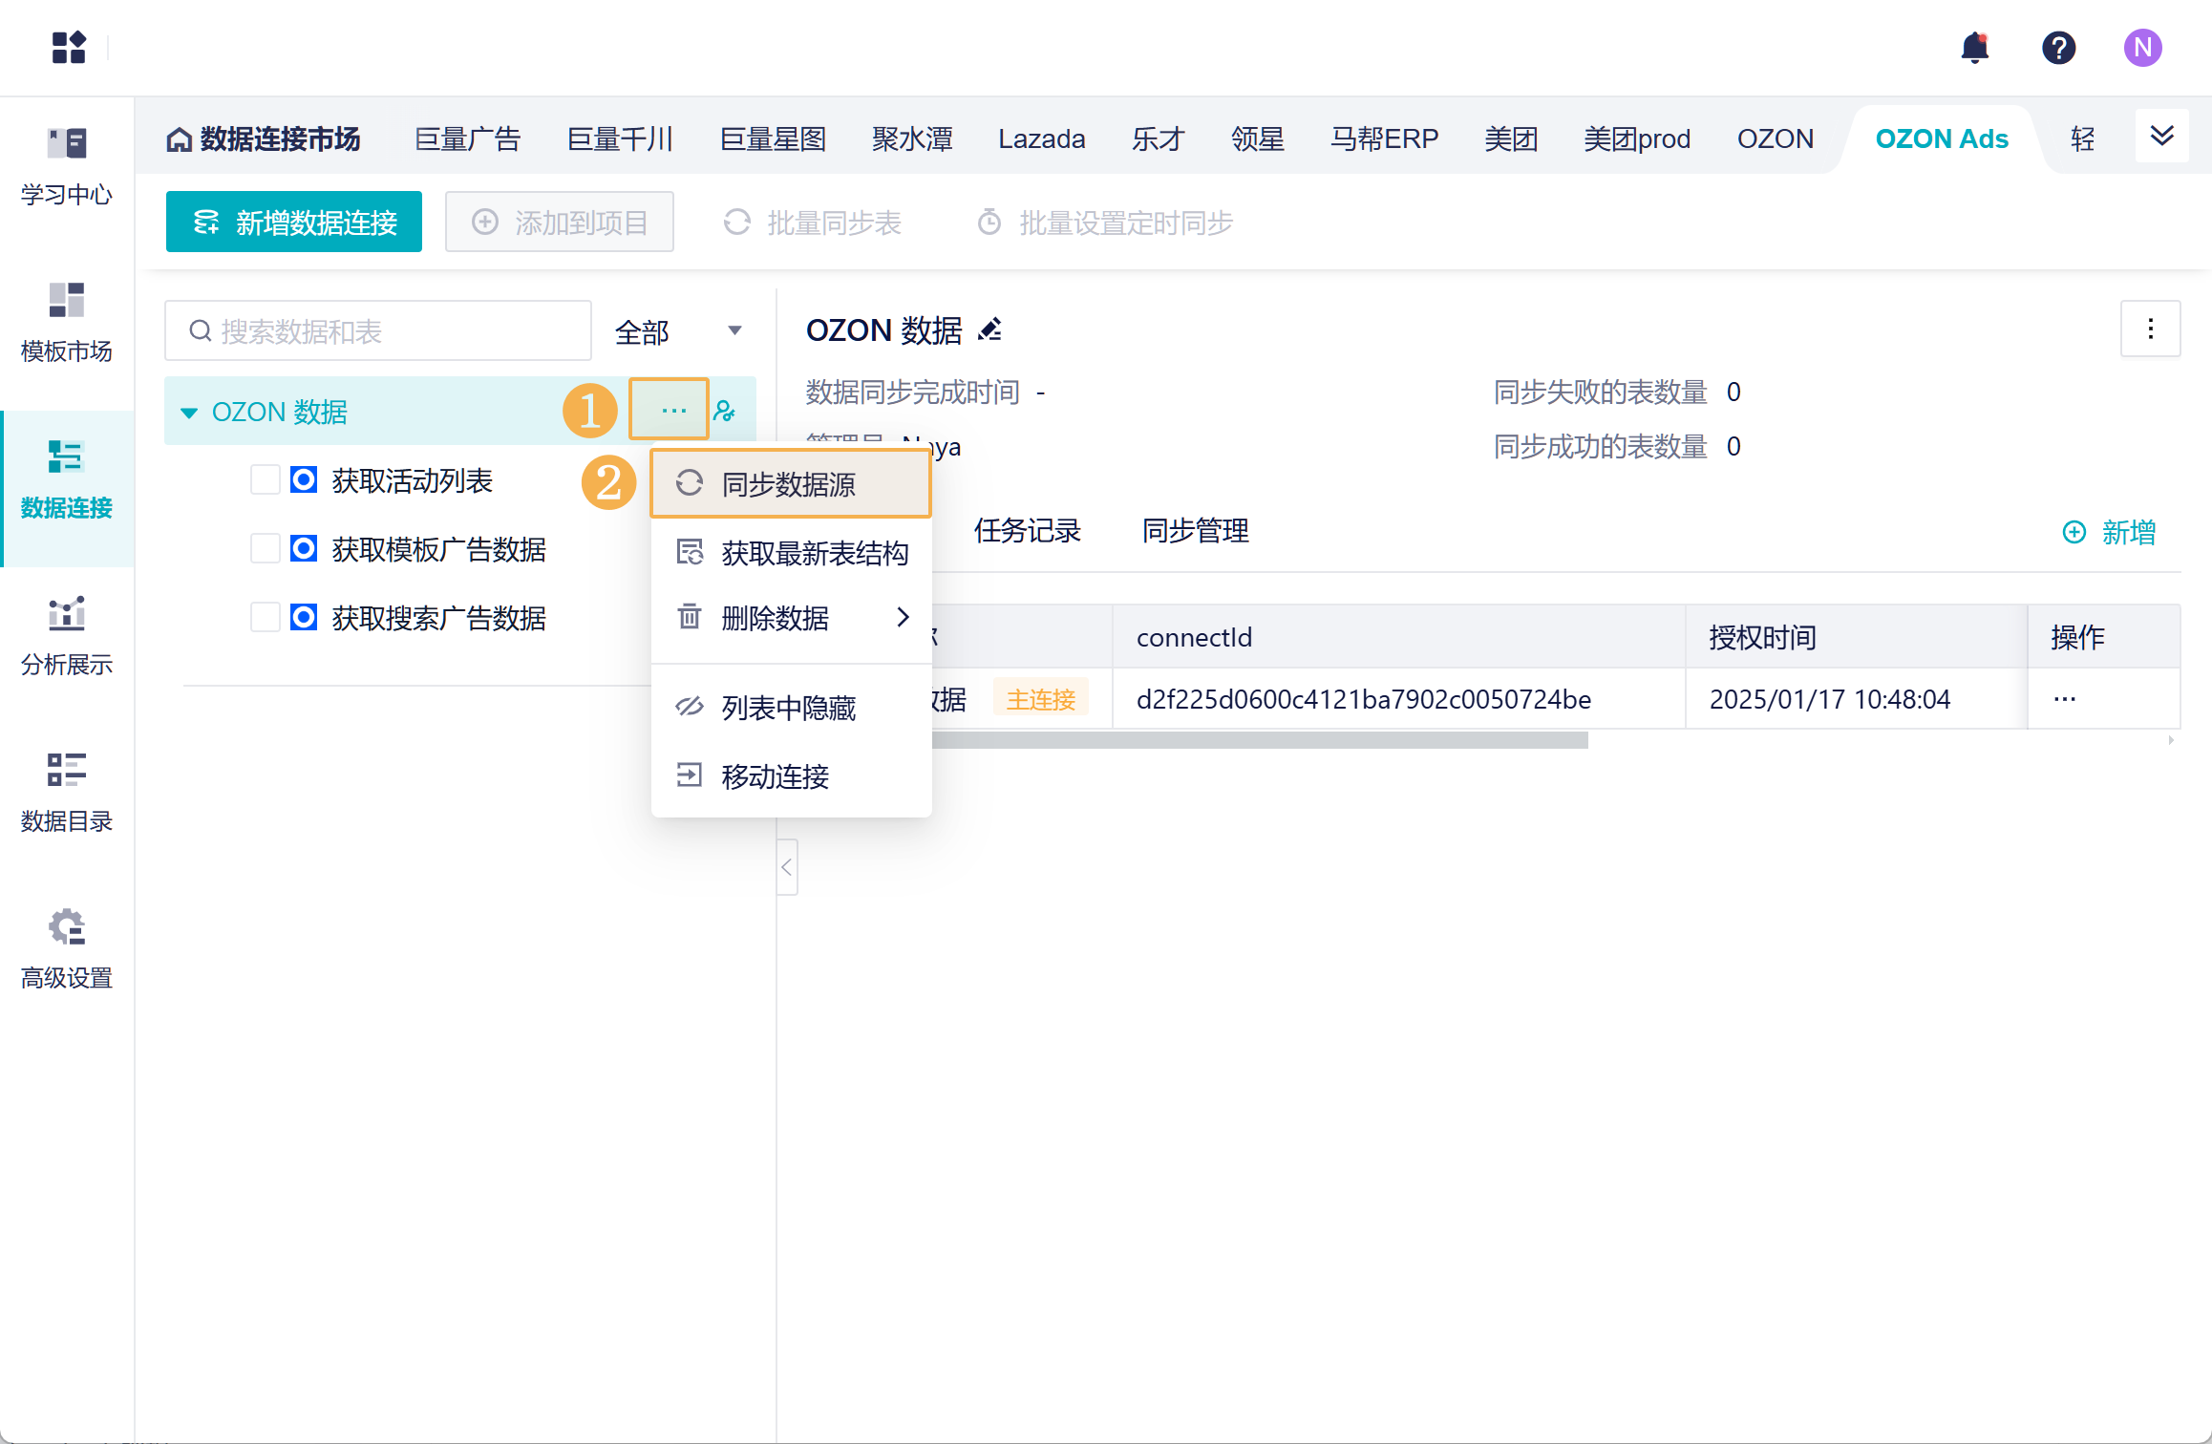Choose 同步数据源 from context menu
This screenshot has width=2212, height=1444.
792,484
